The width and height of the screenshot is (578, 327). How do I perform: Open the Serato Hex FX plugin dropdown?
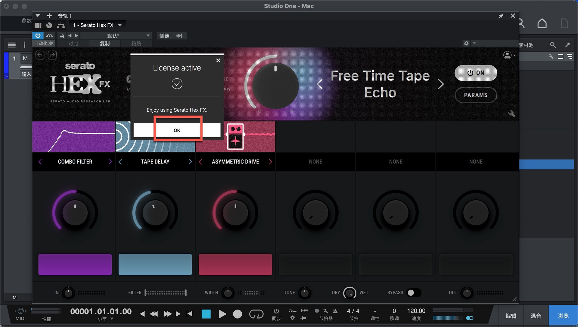(120, 25)
